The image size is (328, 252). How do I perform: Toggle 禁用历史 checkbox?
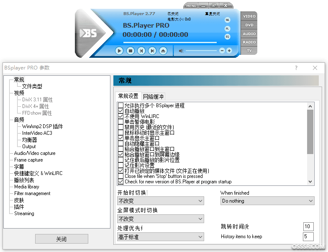120,127
